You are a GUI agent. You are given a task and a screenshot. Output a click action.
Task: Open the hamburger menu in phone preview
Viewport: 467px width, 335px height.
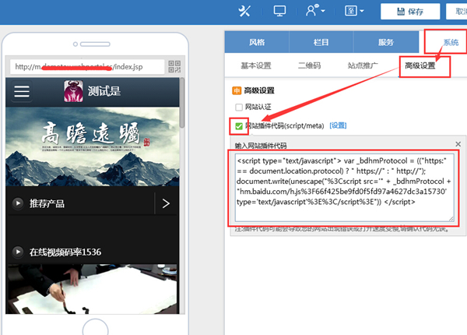click(22, 92)
